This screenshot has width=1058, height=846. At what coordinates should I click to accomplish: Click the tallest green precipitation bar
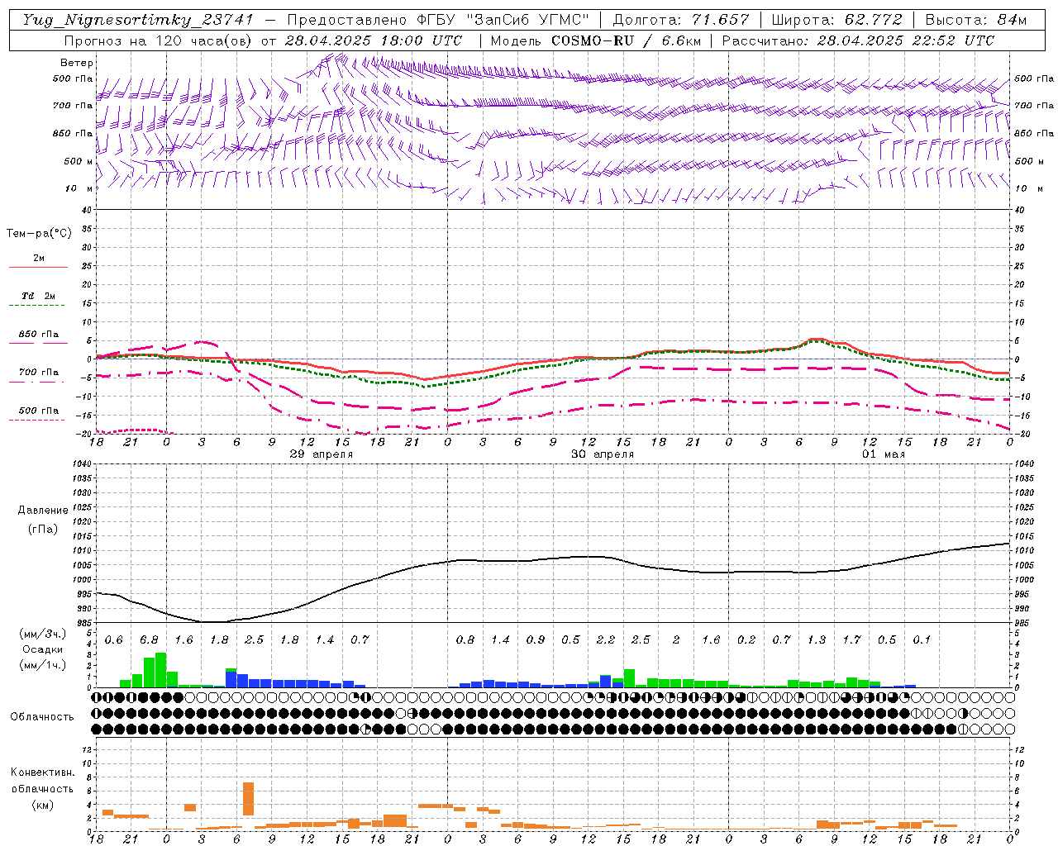[160, 670]
